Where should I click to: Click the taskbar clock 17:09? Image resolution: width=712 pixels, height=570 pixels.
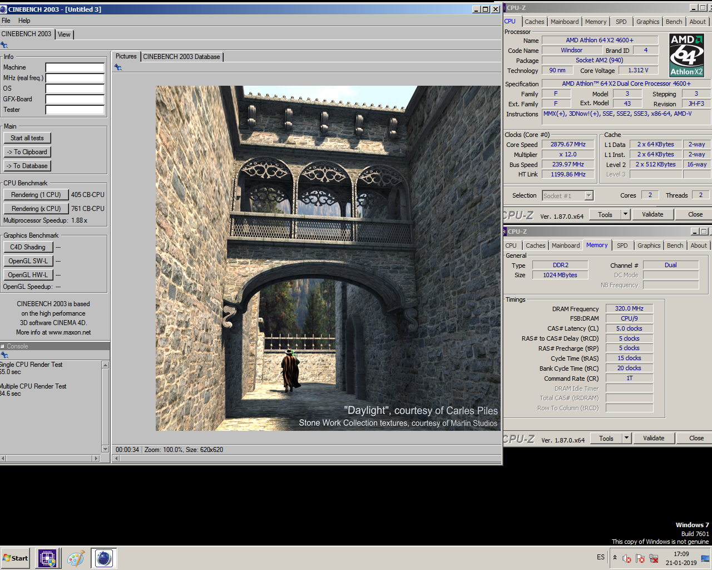tap(681, 554)
